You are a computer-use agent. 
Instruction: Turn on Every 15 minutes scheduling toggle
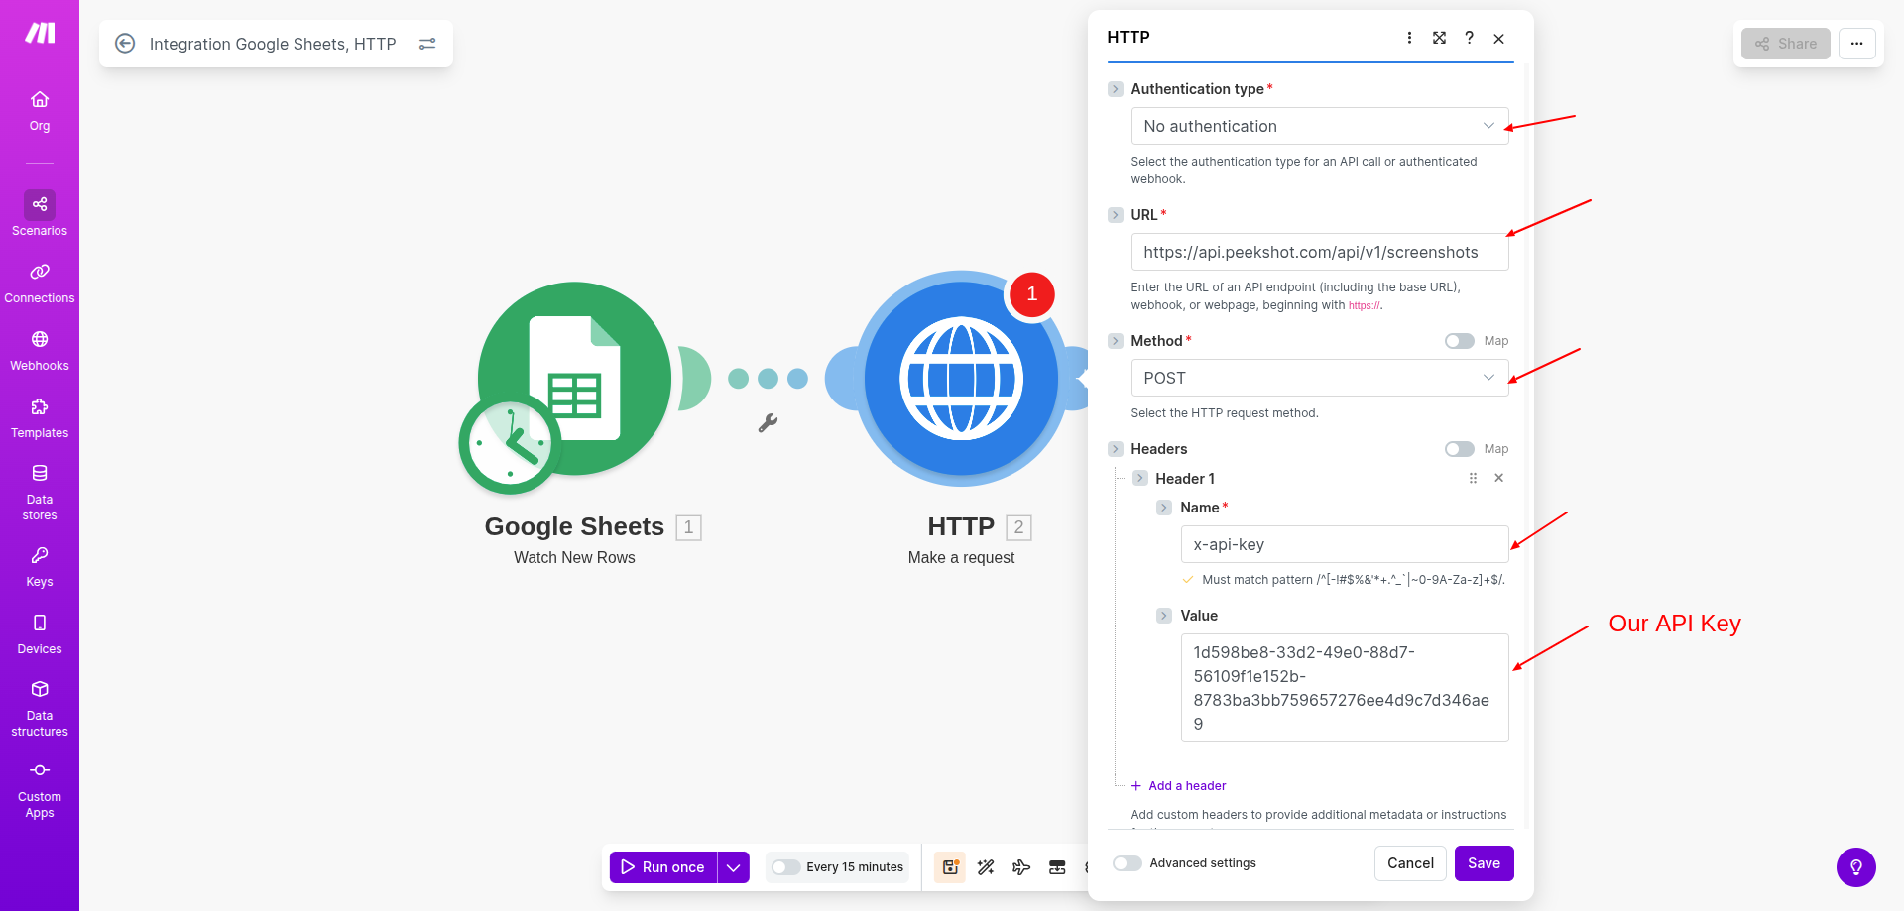point(786,867)
